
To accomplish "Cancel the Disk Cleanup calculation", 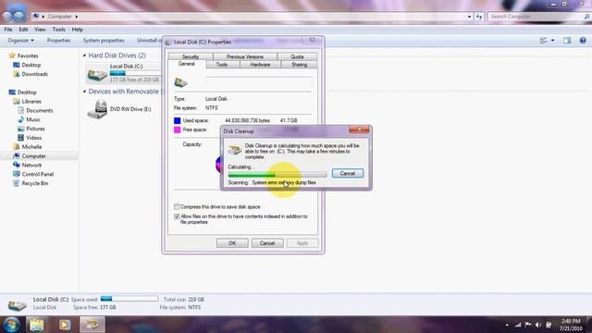I will coord(348,173).
